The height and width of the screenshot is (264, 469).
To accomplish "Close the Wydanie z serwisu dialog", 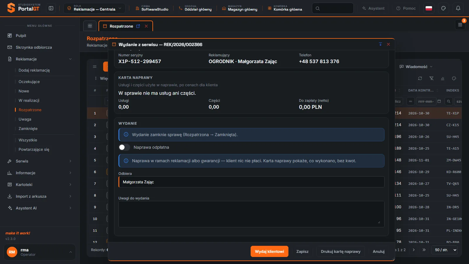I will tap(388, 44).
